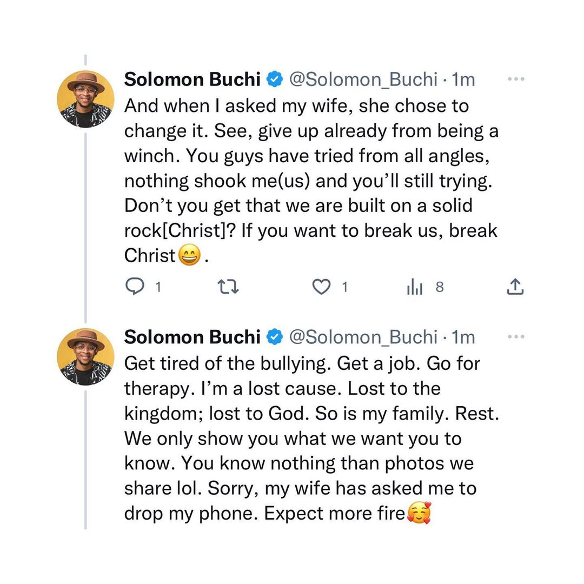Click verified badge on the 'Get tired' tweet

point(275,337)
